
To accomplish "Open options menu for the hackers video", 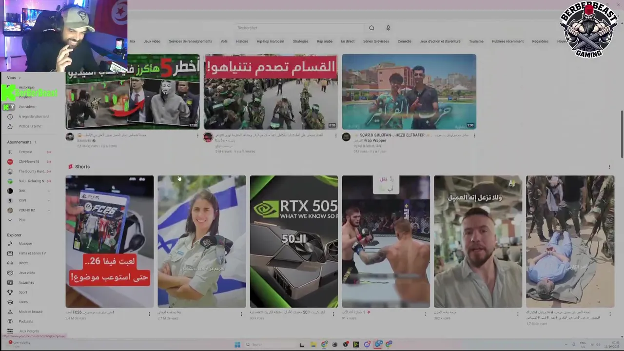I will pos(198,136).
